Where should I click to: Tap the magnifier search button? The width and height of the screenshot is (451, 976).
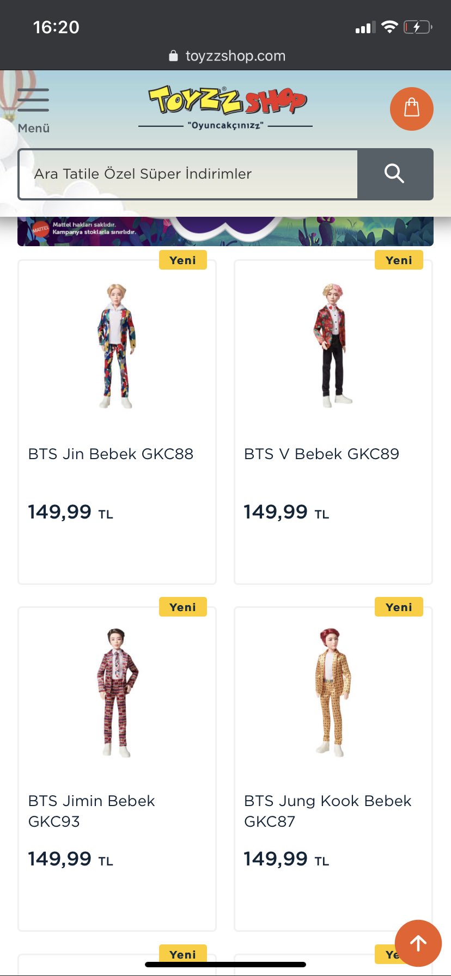point(395,174)
